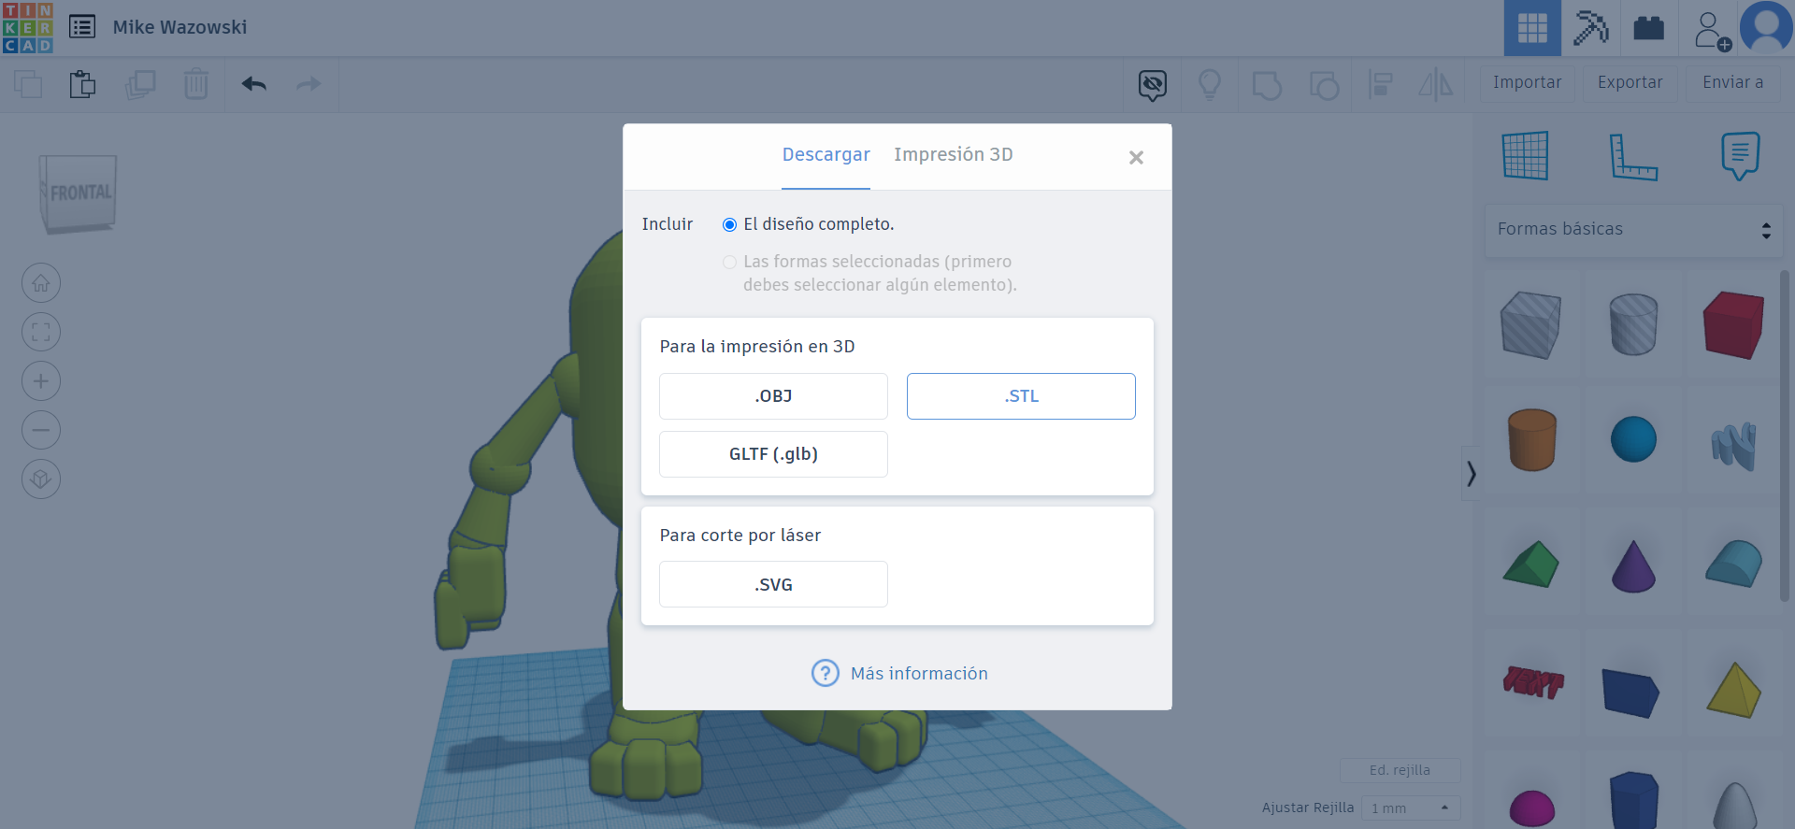
Task: Click the Exportar button
Action: coord(1630,82)
